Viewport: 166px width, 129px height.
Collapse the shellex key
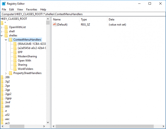coord(2,36)
